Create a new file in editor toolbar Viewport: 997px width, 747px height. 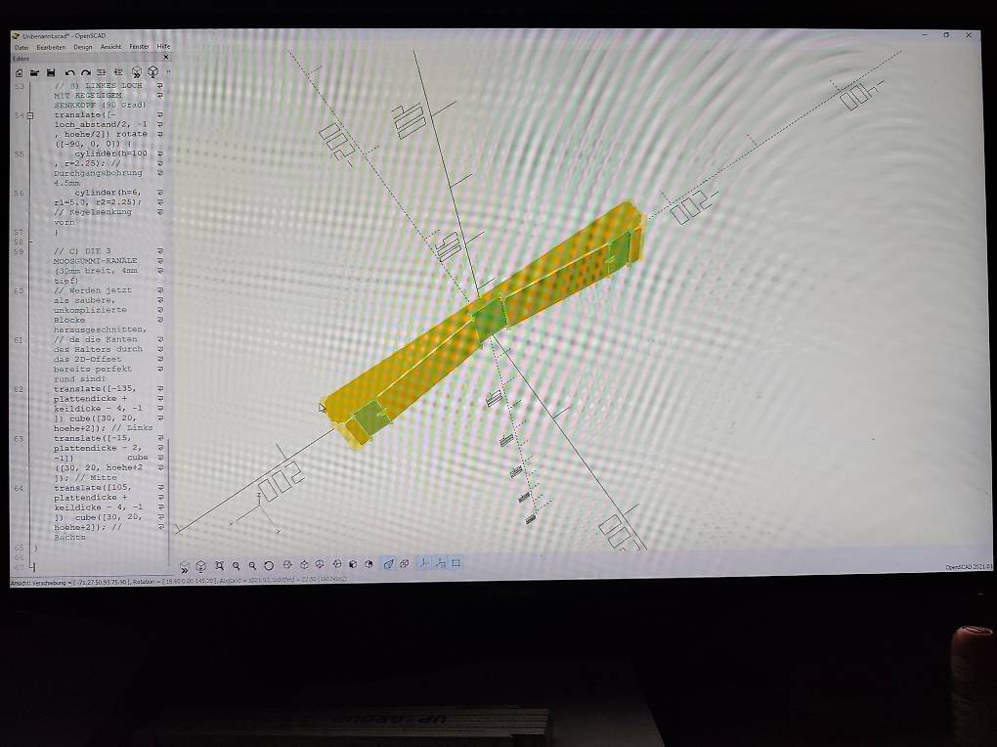click(20, 73)
